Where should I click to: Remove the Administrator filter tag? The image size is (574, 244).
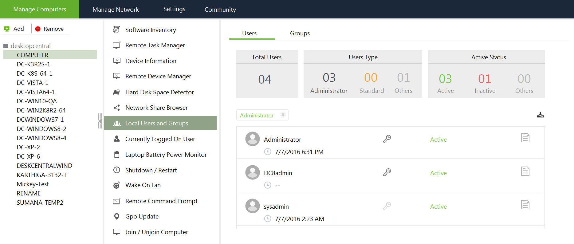(283, 115)
